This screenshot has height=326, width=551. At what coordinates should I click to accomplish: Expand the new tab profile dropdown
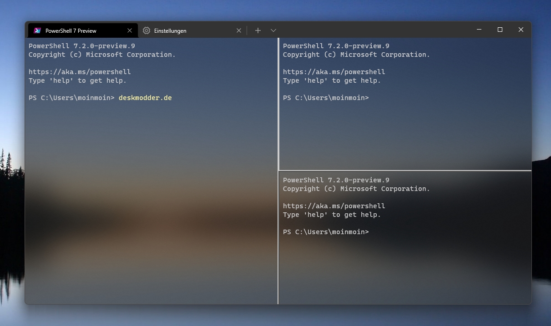tap(273, 30)
